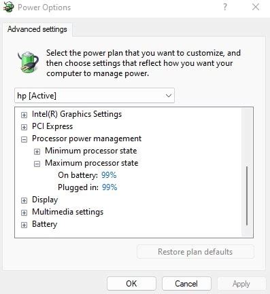Expand the Intel(R) Graphics Settings node
Viewport: 270px width, 294px height.
(x=24, y=115)
